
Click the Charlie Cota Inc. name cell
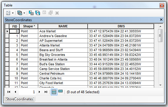(x=63, y=78)
